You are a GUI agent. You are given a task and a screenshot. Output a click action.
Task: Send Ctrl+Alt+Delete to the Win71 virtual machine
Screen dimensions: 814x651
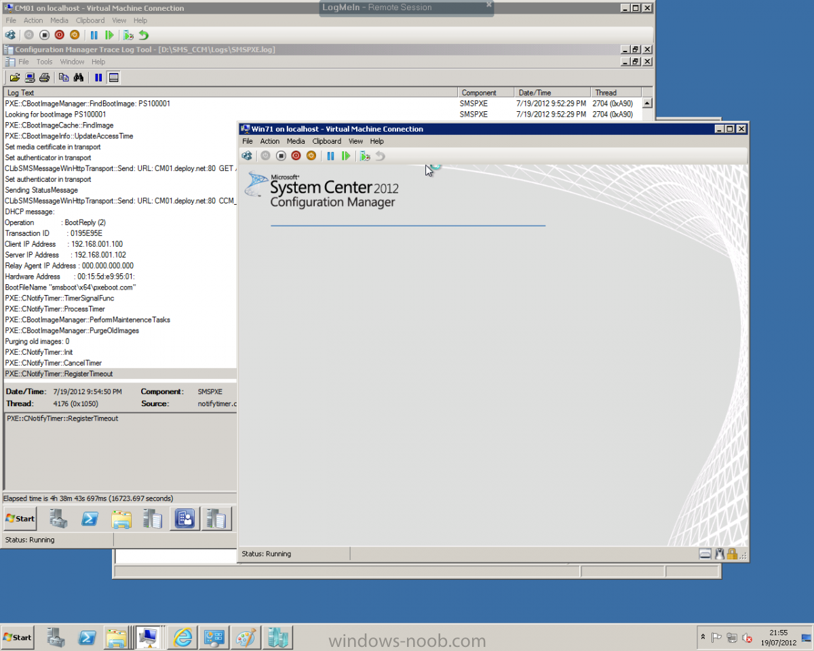point(247,156)
